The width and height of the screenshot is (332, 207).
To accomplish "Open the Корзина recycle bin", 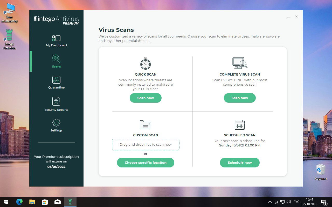I will point(321,169).
